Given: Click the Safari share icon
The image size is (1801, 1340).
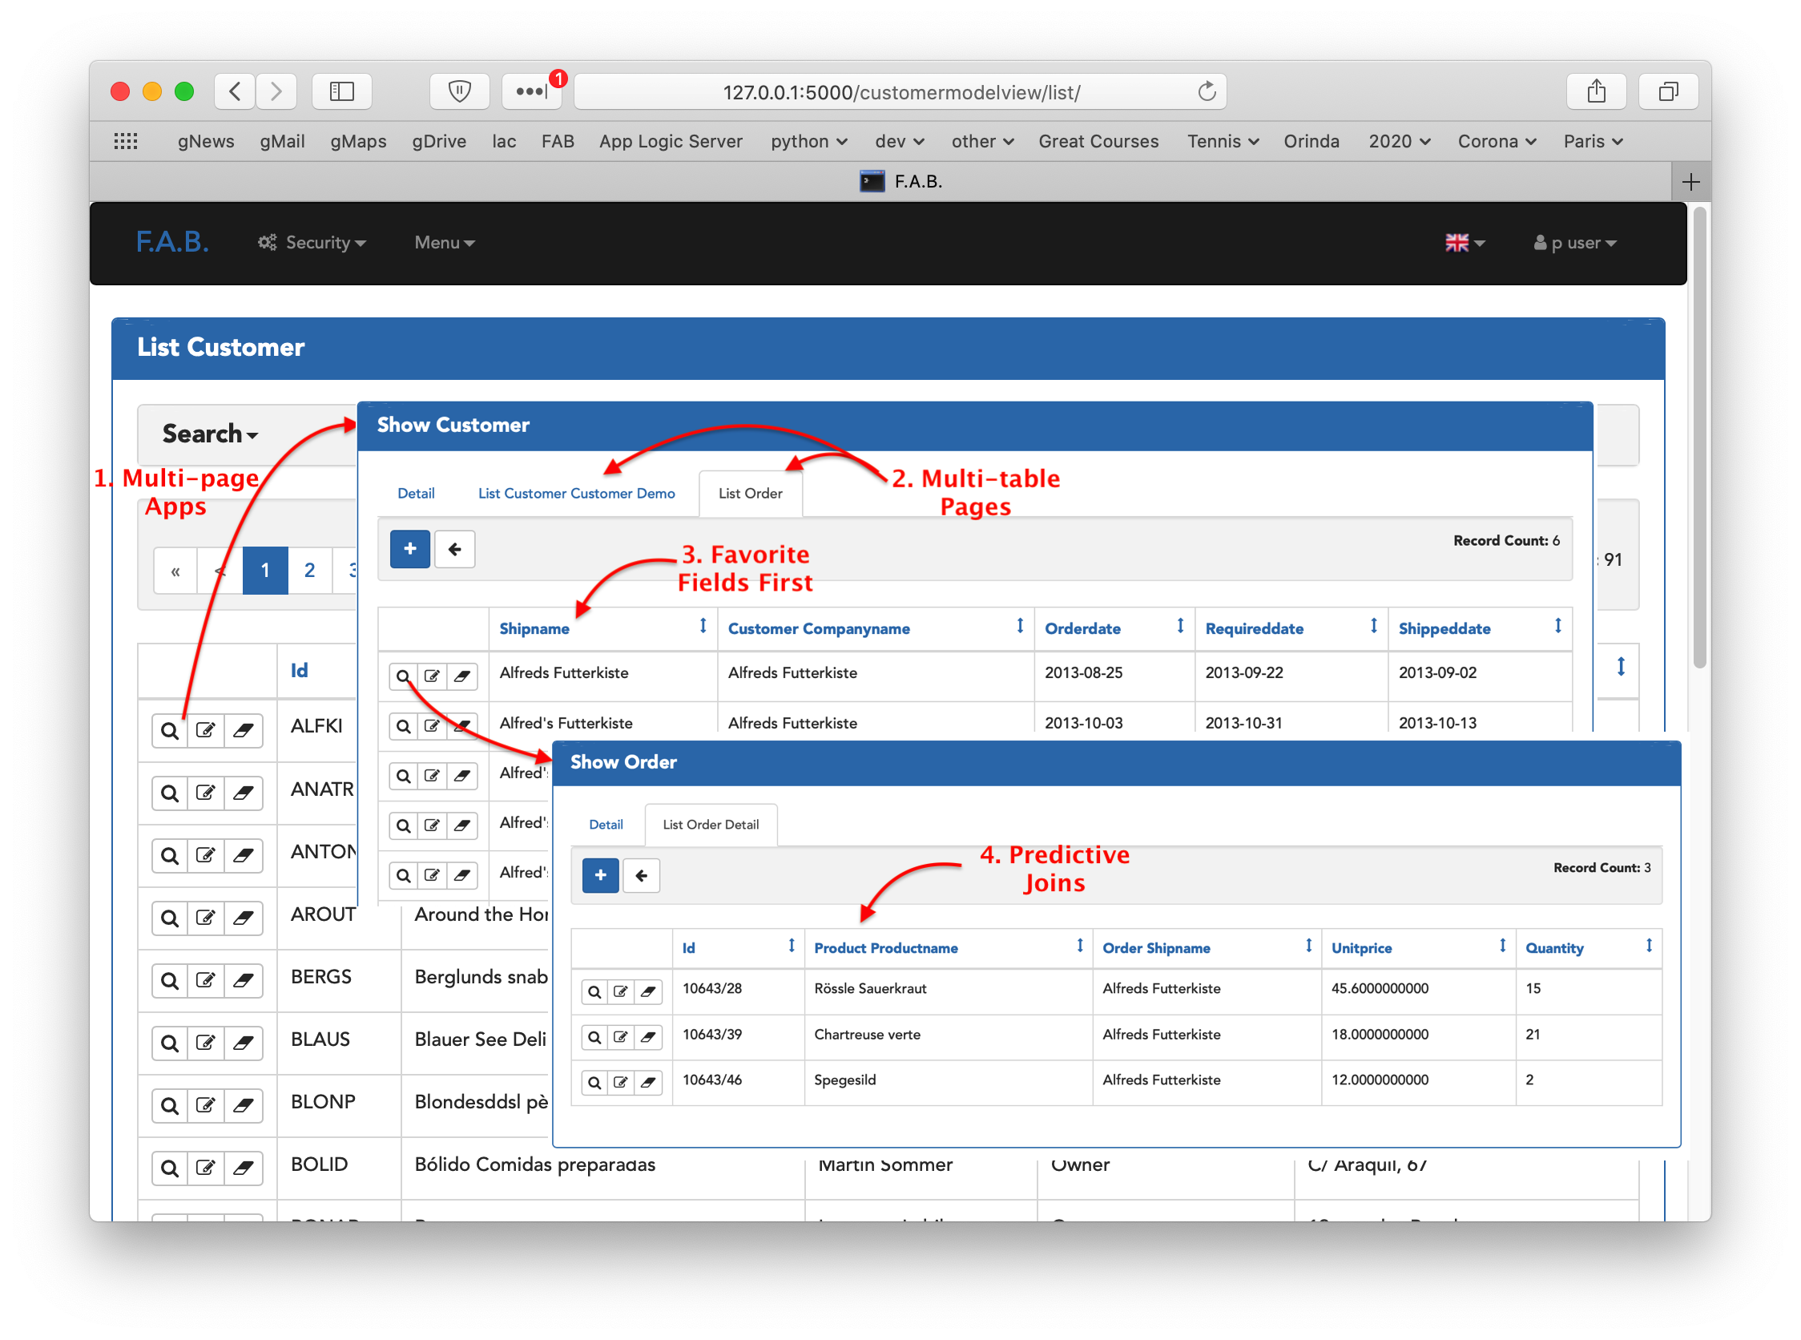Looking at the screenshot, I should pyautogui.click(x=1596, y=91).
